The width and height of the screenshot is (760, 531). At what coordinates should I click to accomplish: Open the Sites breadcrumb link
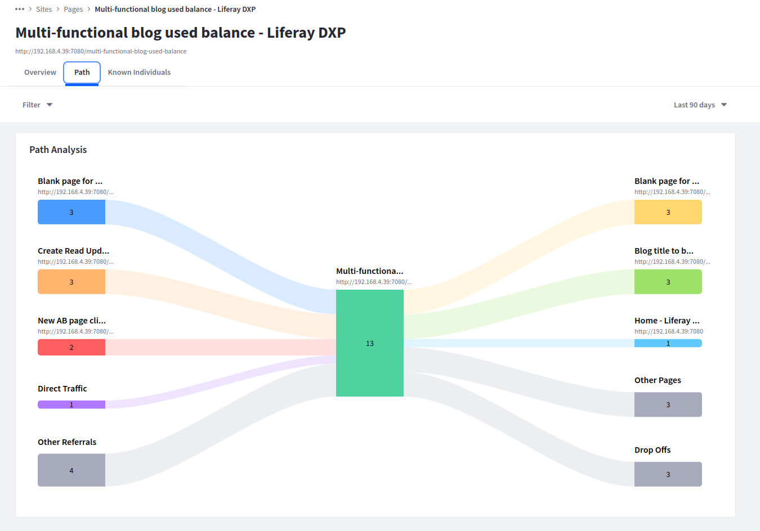pyautogui.click(x=44, y=9)
